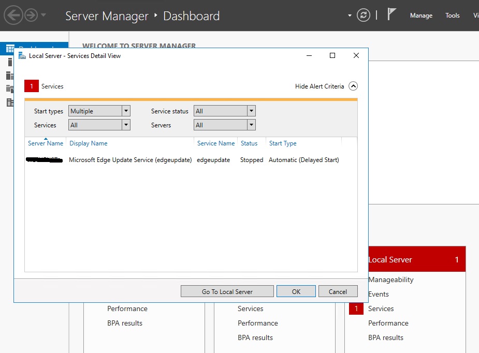Click the OK button
Image resolution: width=479 pixels, height=353 pixels.
point(296,291)
